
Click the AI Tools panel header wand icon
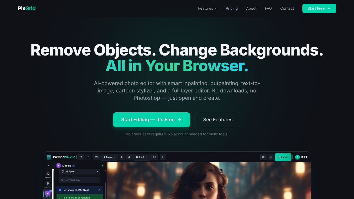click(59, 166)
